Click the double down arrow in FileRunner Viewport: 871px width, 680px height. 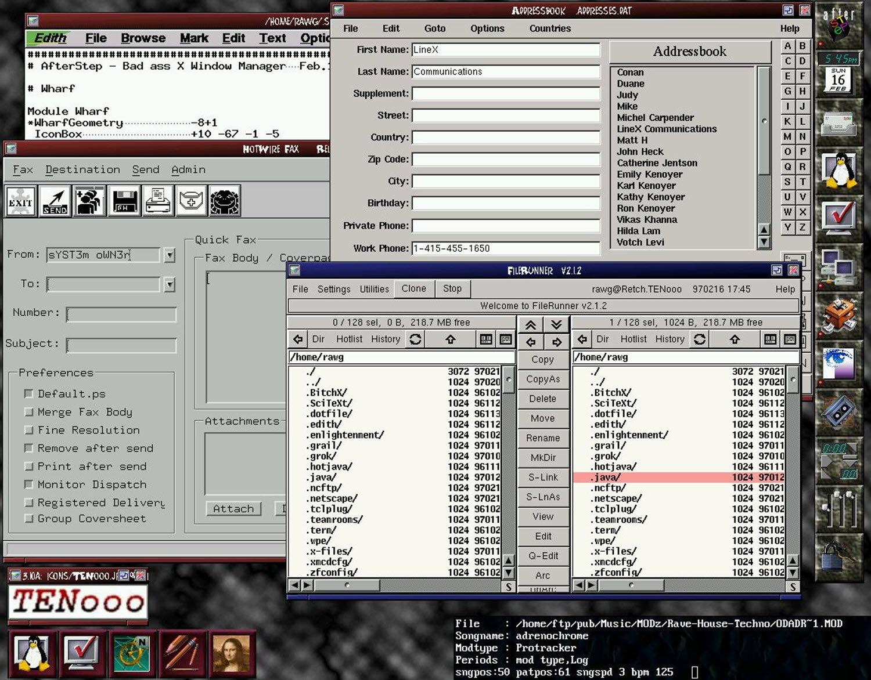[x=556, y=324]
